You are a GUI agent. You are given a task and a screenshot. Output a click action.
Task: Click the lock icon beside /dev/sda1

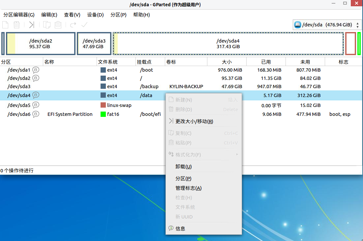click(36, 70)
